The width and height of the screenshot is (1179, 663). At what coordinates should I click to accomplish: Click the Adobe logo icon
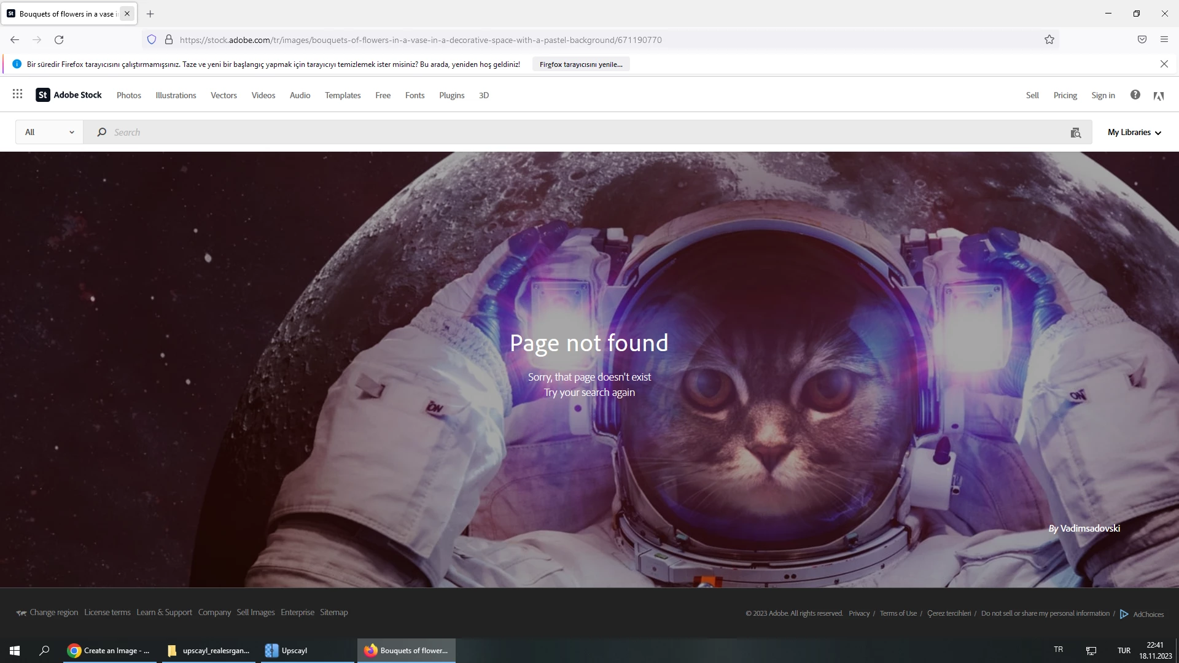click(1159, 96)
